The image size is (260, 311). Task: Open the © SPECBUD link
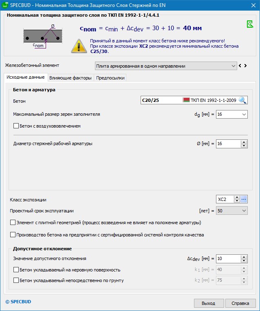(x=18, y=302)
